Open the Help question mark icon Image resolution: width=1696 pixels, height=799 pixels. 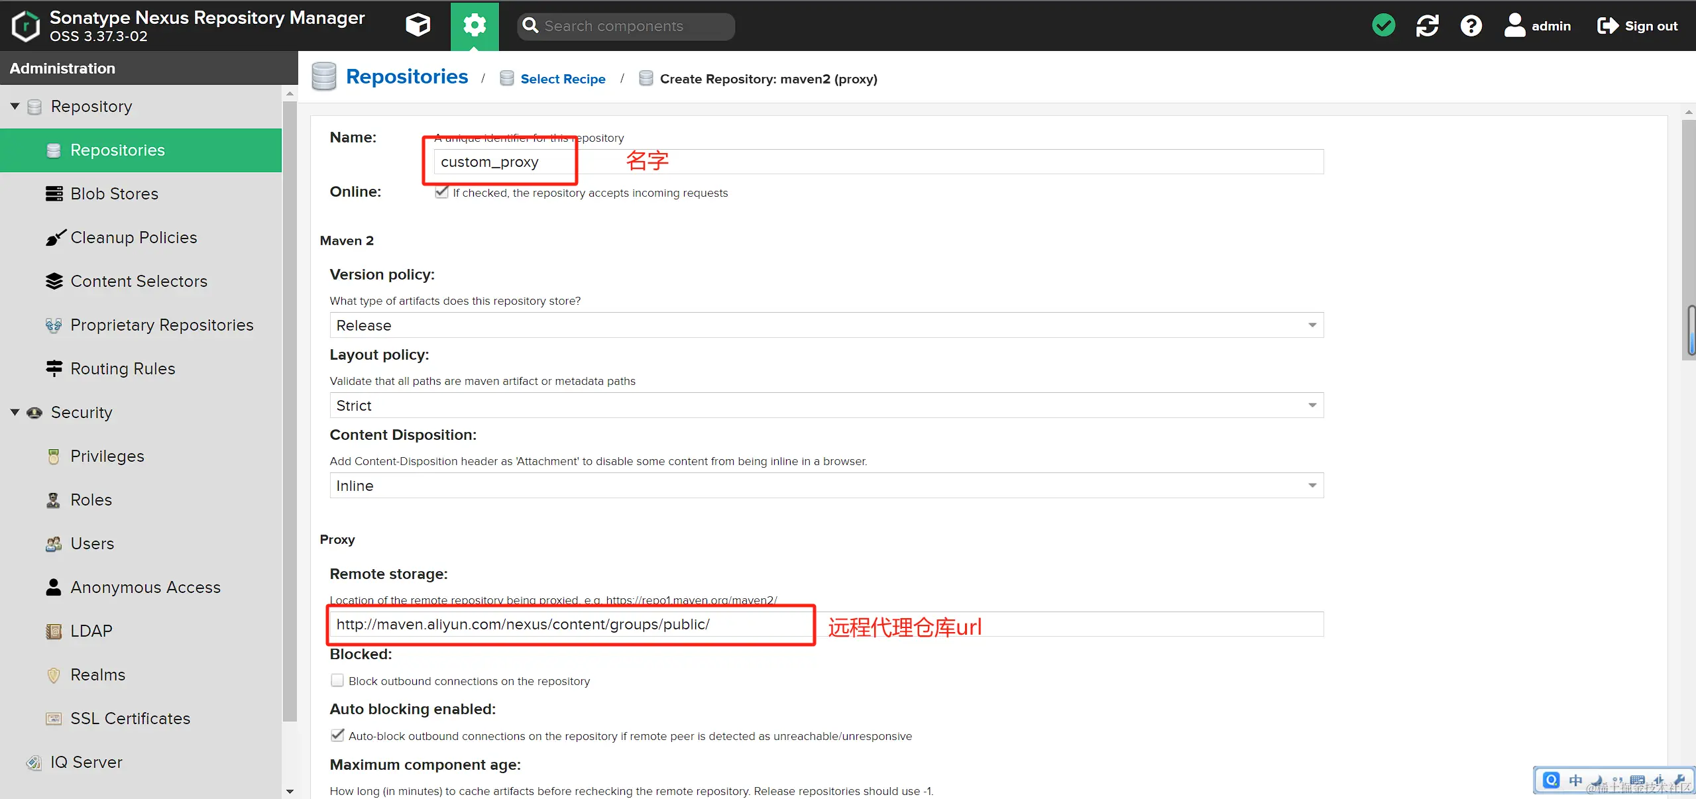click(x=1471, y=26)
